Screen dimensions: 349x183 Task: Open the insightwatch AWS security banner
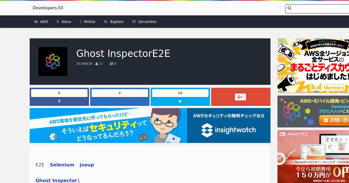[150, 125]
